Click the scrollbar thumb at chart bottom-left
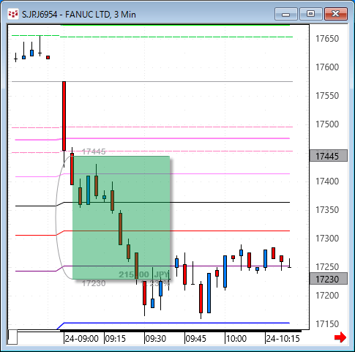Image resolution: width=355 pixels, height=352 pixels. [12, 337]
